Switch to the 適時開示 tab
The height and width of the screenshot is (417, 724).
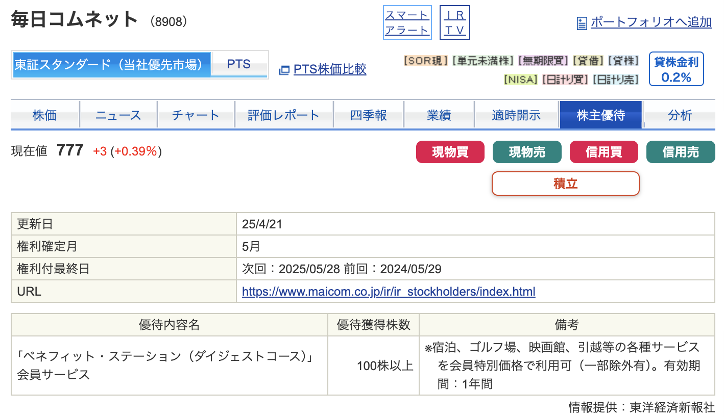click(x=516, y=115)
